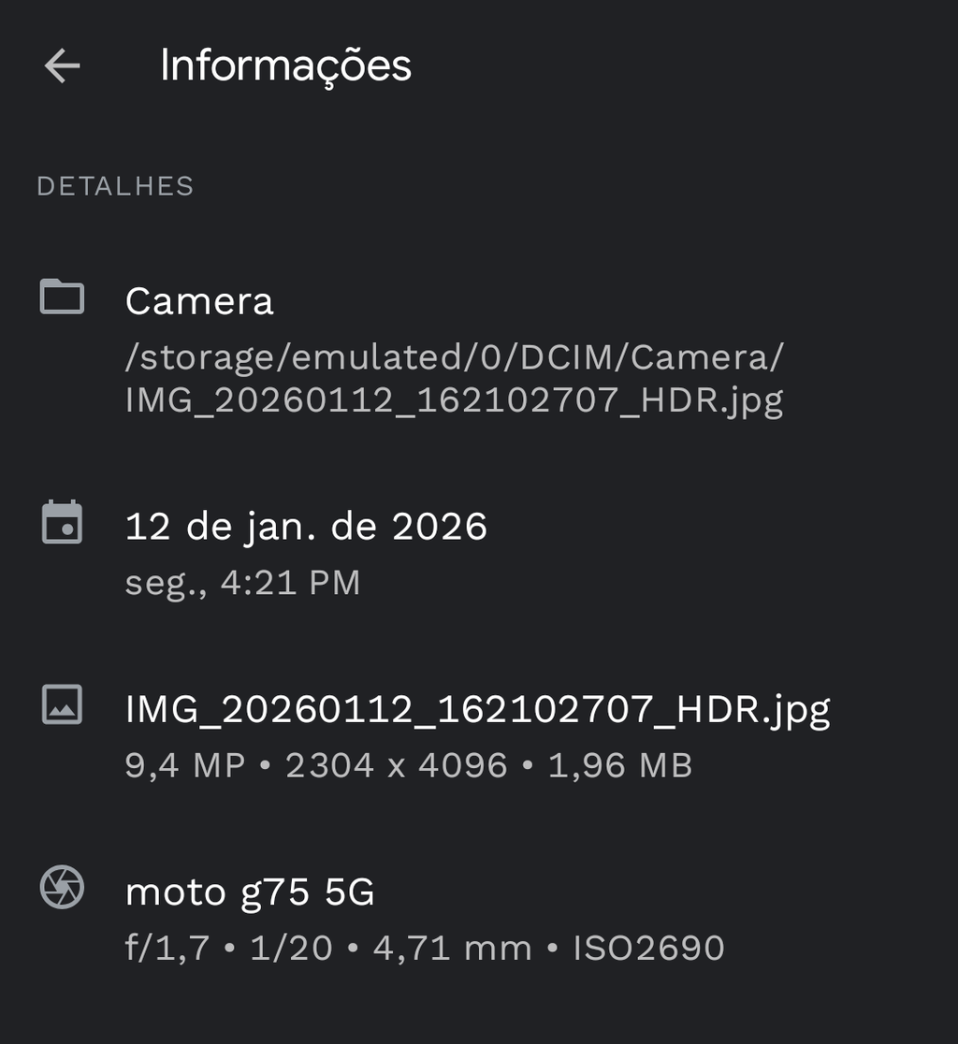Tap the calendar icon next to the date
Viewport: 958px width, 1044px height.
62,523
